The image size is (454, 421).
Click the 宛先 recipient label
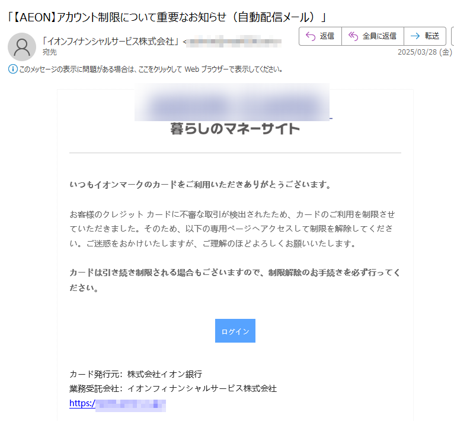point(50,52)
